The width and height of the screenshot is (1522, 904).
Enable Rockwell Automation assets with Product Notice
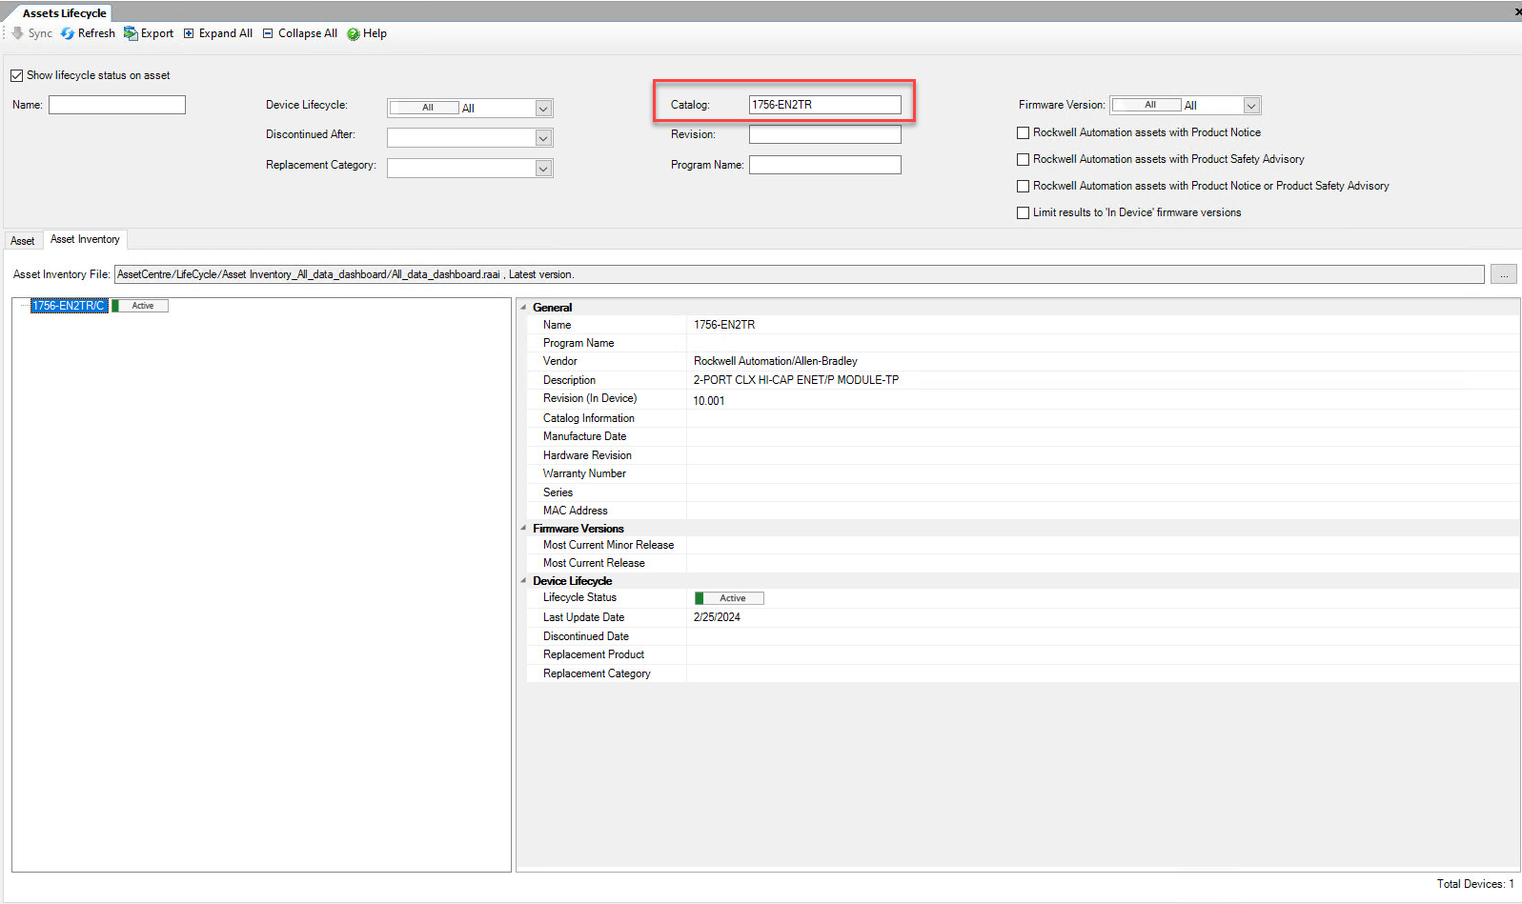(1024, 133)
